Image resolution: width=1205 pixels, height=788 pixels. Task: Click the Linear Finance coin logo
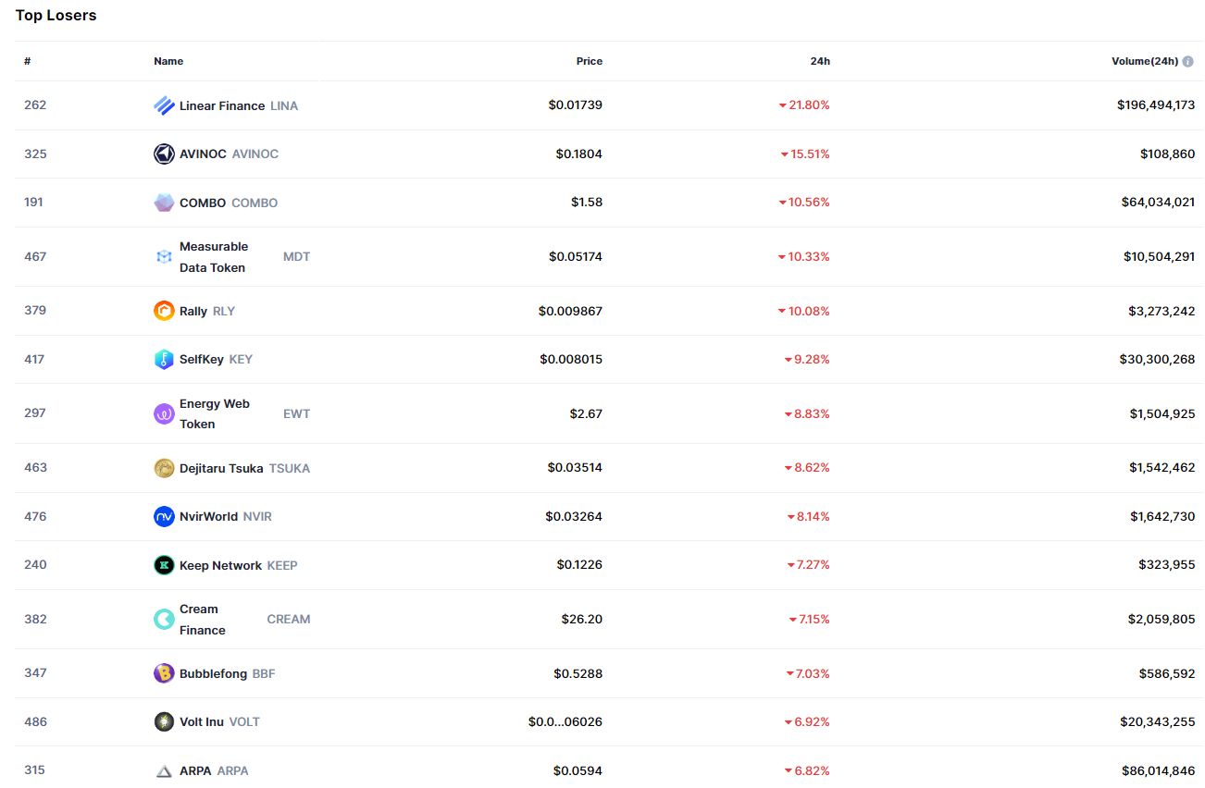[x=164, y=105]
